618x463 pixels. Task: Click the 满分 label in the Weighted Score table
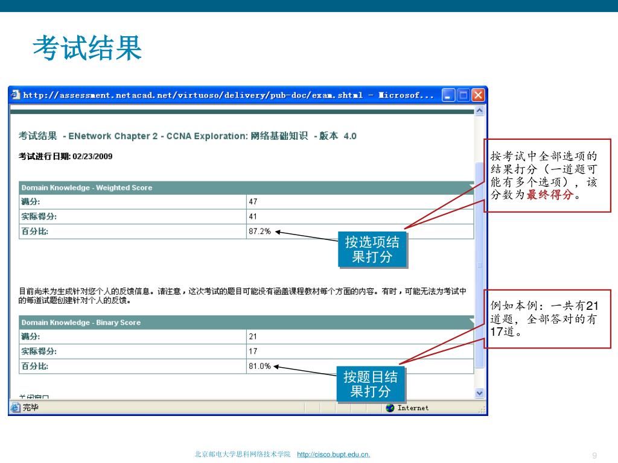point(30,201)
